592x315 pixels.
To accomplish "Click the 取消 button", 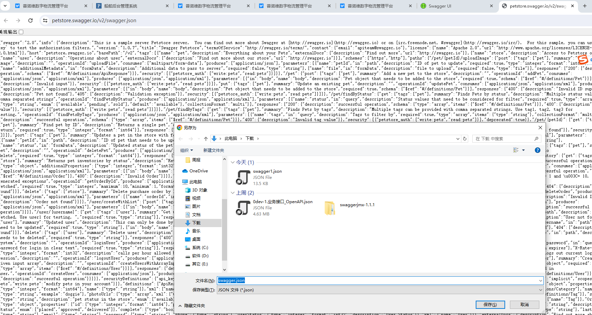I will point(525,304).
